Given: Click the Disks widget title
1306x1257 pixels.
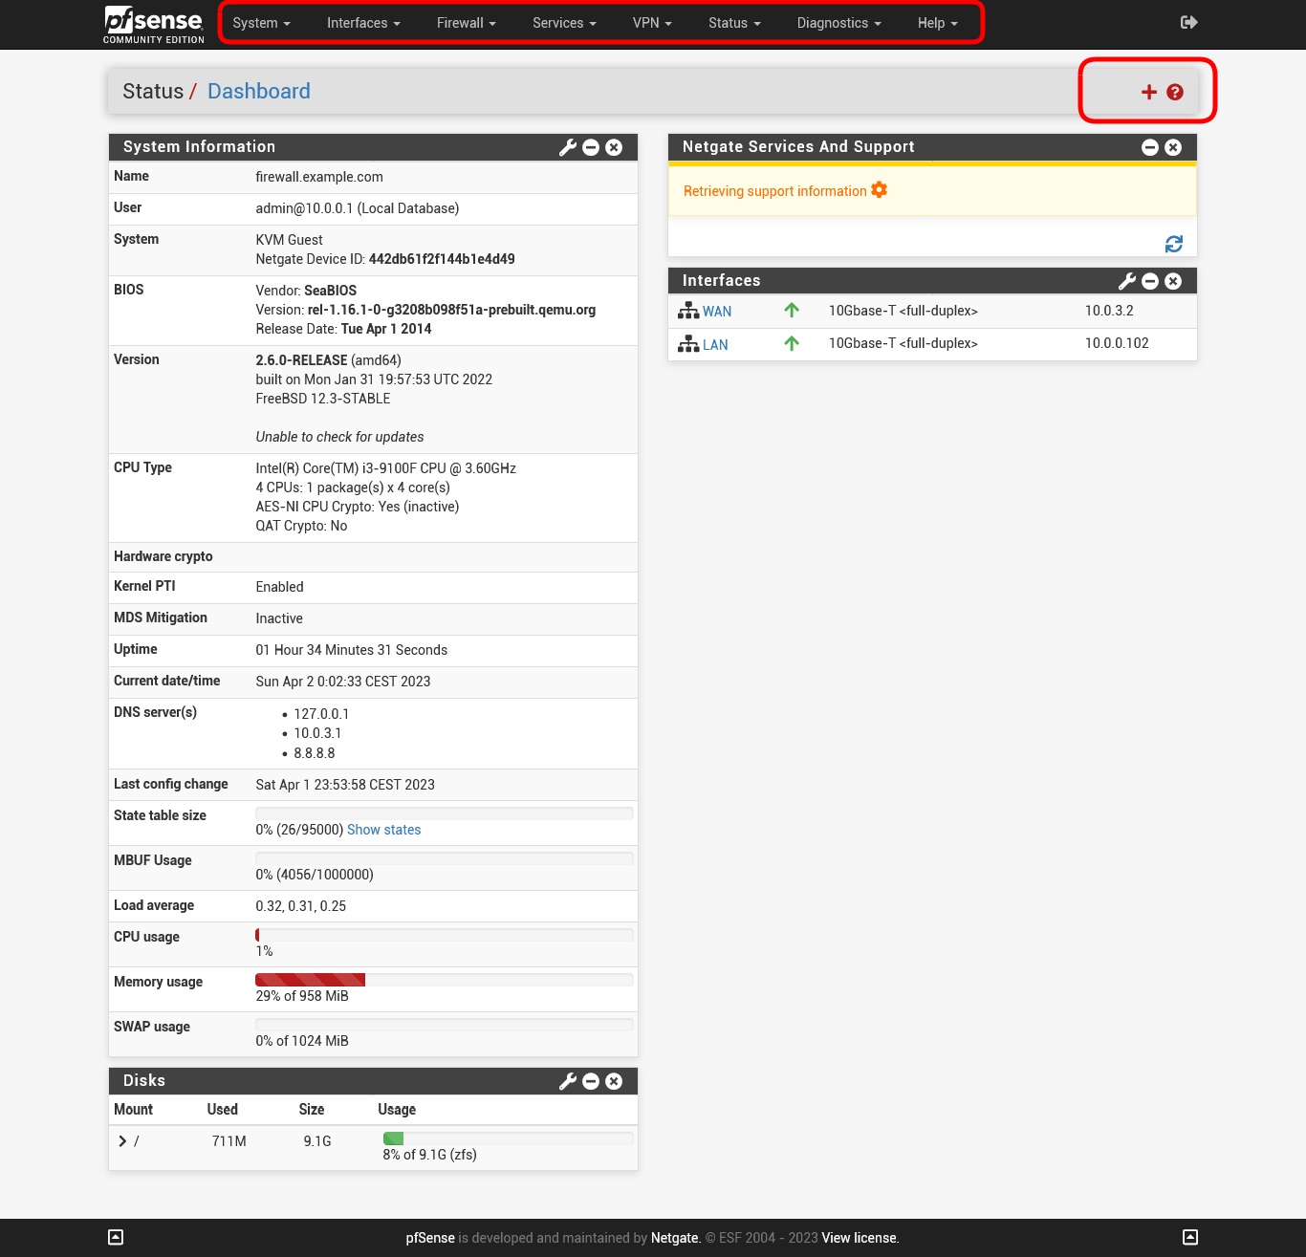Looking at the screenshot, I should tap(144, 1080).
